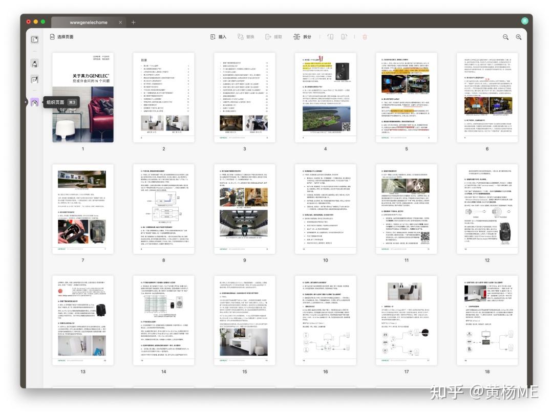This screenshot has width=553, height=415.
Task: Click the organize pages (组织页面) sidebar icon
Action: (35, 103)
